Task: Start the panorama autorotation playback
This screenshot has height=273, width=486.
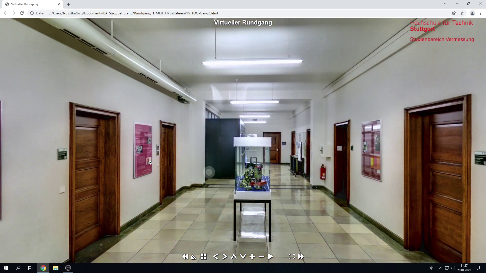Action: tap(270, 256)
